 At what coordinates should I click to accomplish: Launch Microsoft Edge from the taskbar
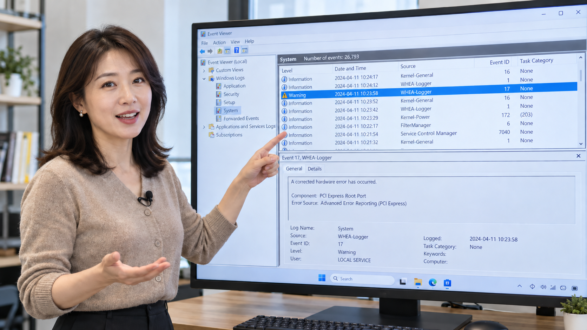(433, 283)
